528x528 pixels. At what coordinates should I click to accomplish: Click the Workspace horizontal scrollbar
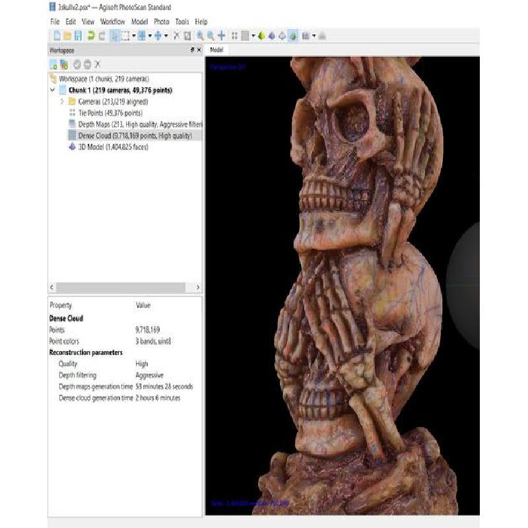(x=125, y=288)
